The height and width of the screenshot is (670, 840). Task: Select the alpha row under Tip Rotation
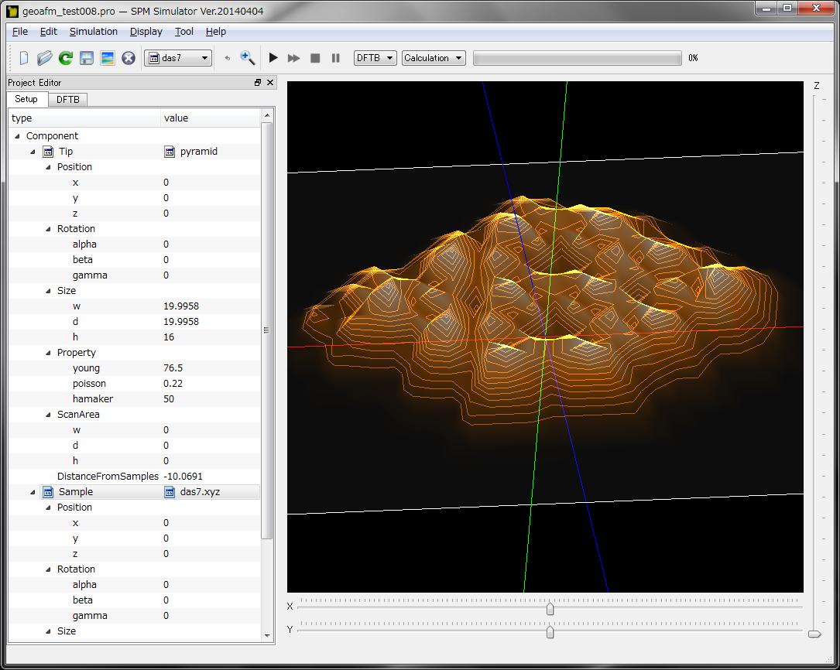click(x=135, y=244)
